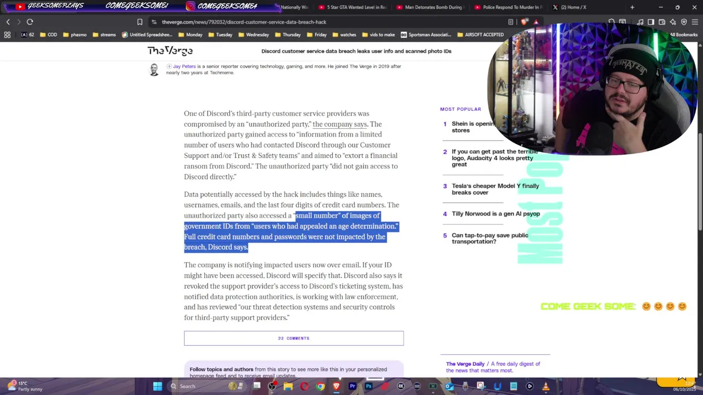Click Jay Peters author photo thumbnail
Screen dimensions: 703x395
click(154, 70)
